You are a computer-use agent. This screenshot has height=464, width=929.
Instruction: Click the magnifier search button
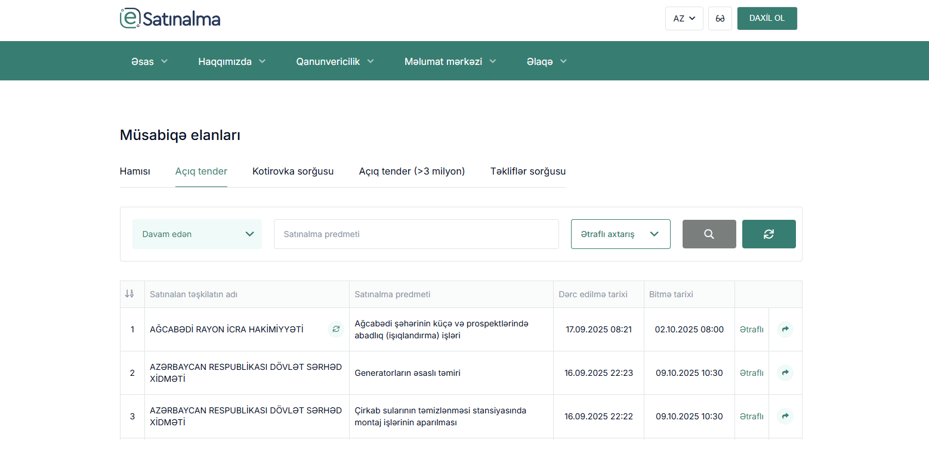709,234
